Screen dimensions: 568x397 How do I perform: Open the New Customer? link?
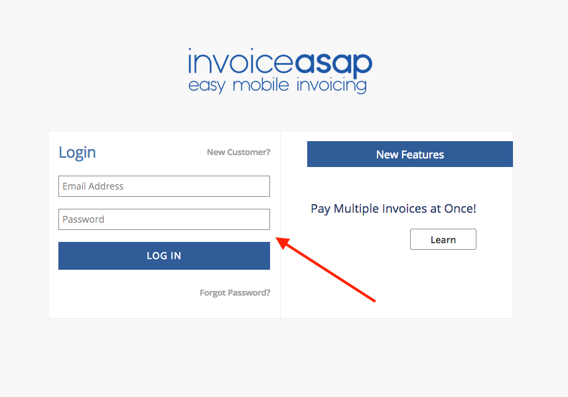pos(238,152)
